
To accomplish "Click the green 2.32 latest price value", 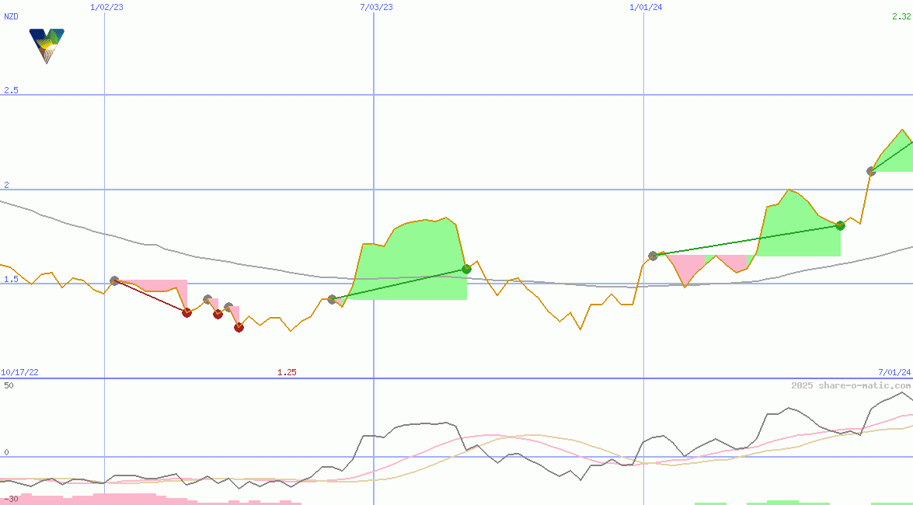I will tap(901, 16).
